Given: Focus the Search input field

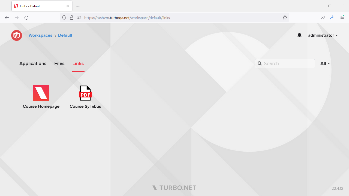Looking at the screenshot, I should click(x=285, y=63).
